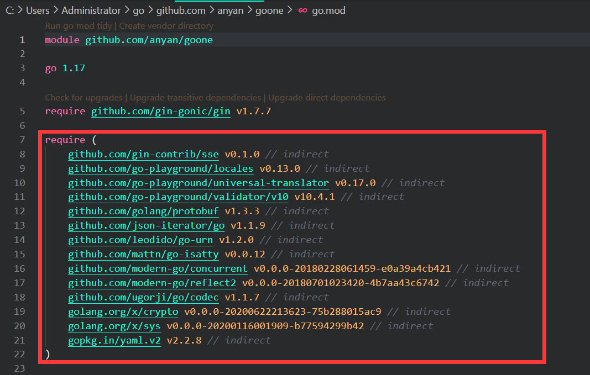Open github.com/modern-go/concurrent module link
Image resolution: width=590 pixels, height=375 pixels.
click(158, 268)
